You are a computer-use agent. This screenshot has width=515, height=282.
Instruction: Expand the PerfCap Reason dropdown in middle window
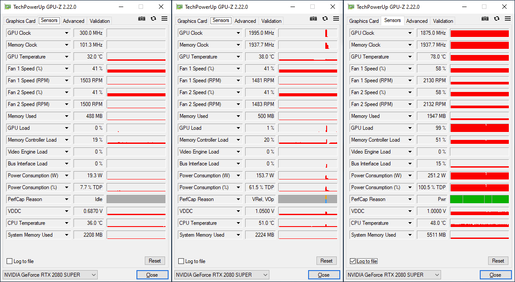click(239, 199)
